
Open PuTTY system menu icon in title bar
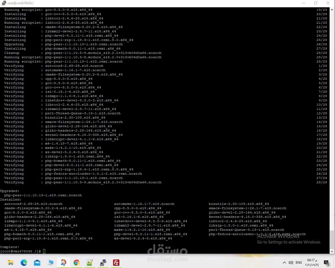pyautogui.click(x=4, y=3)
